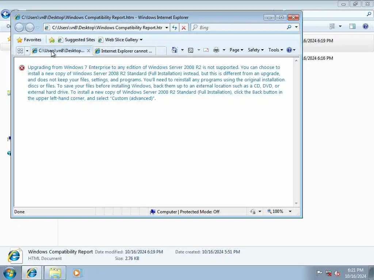Click the page scrollbar down arrow
This screenshot has width=374, height=280.
click(x=296, y=203)
